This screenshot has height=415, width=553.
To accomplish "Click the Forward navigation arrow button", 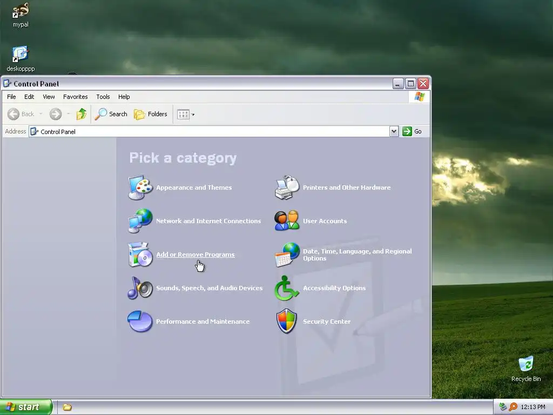I will [56, 114].
